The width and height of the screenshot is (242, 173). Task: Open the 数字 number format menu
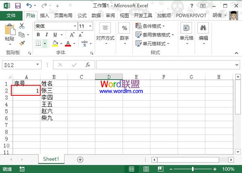coord(125,34)
